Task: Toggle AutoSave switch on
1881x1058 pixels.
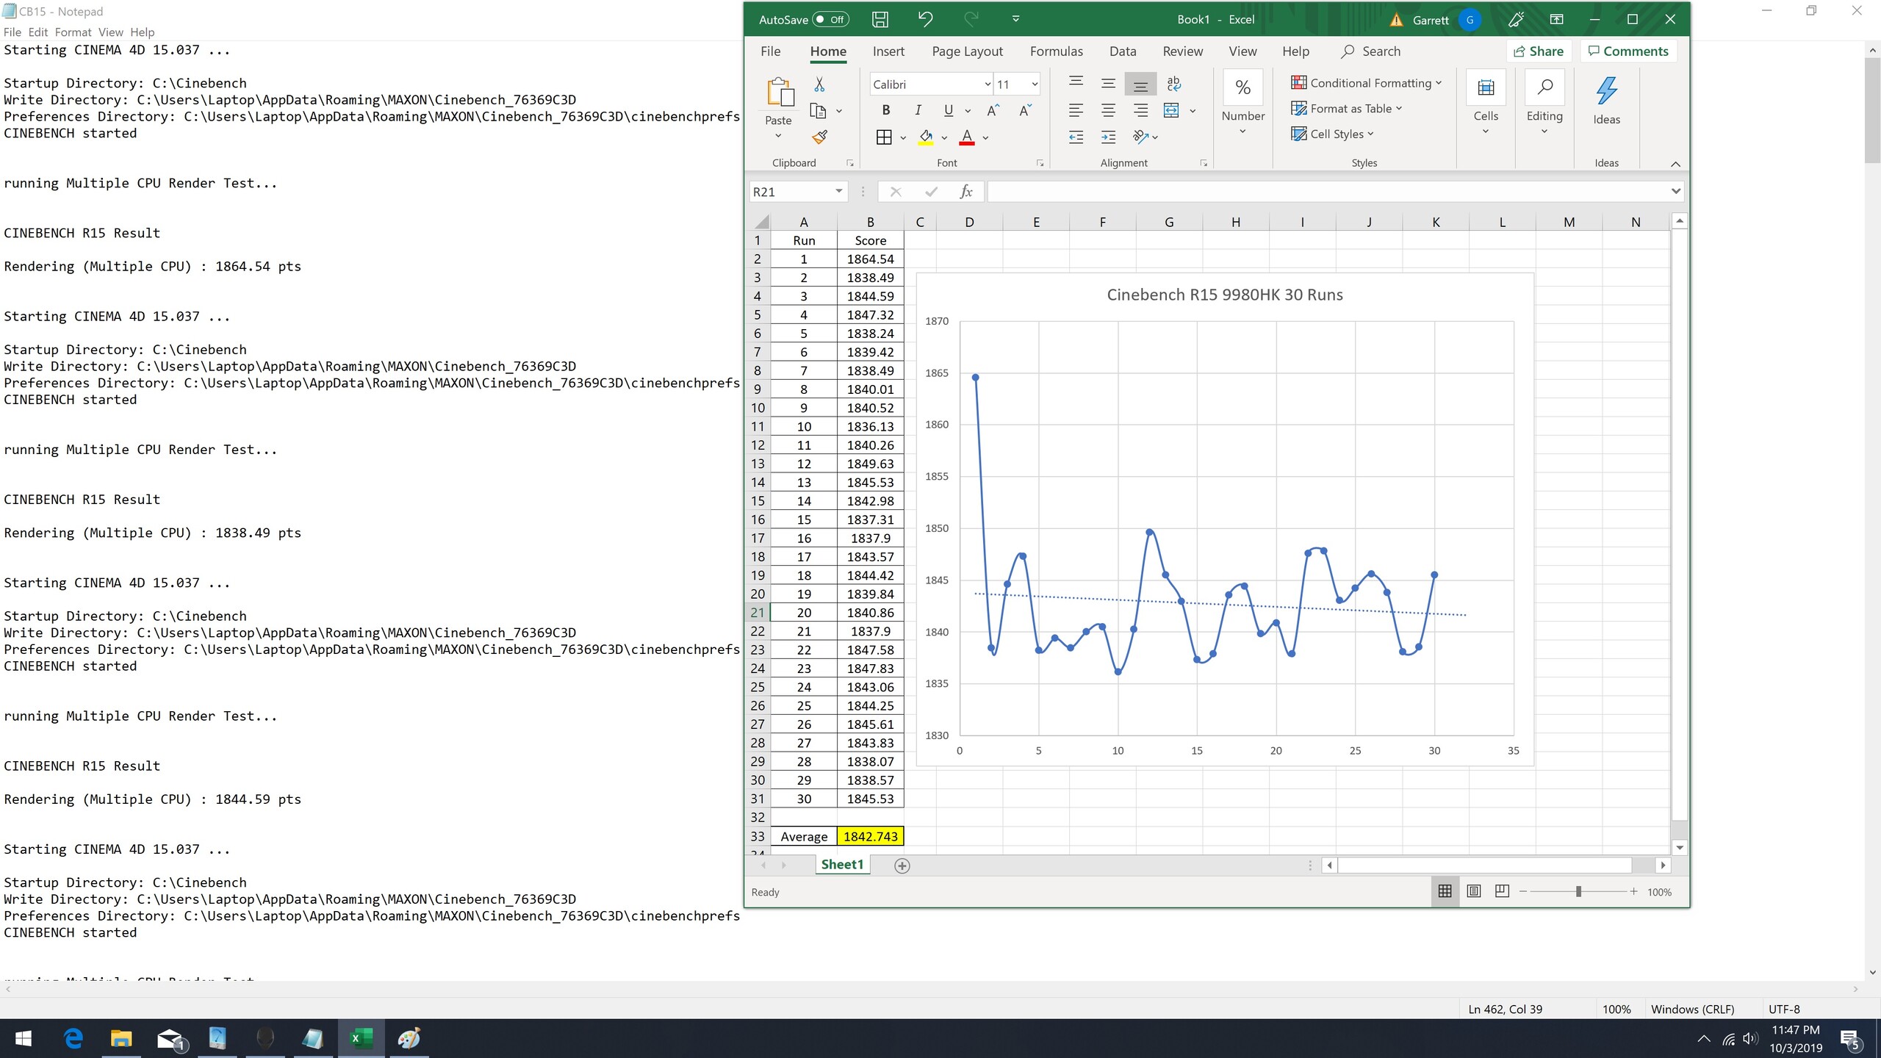Action: [x=830, y=20]
